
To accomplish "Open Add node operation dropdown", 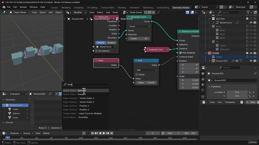I will tap(146, 70).
